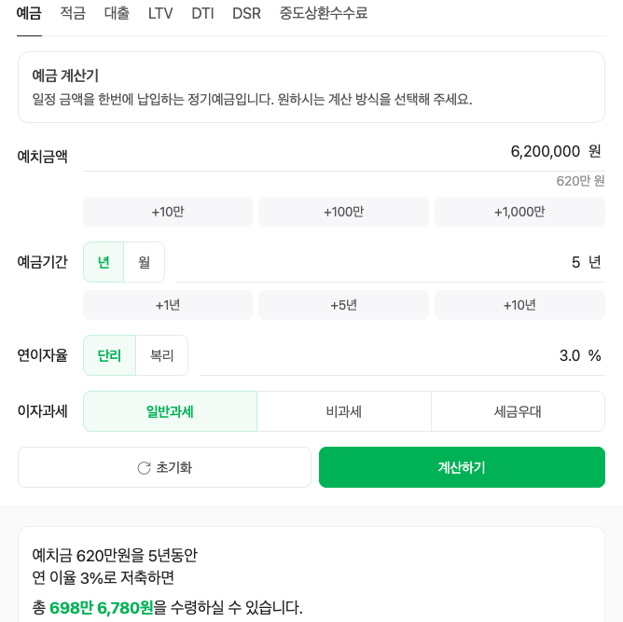Click the reset icon next to 초기화
This screenshot has height=622, width=623.
coord(144,468)
